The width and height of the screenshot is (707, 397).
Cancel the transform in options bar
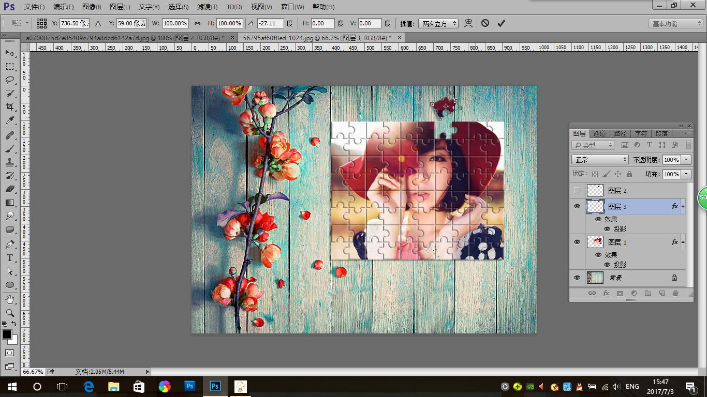(485, 23)
